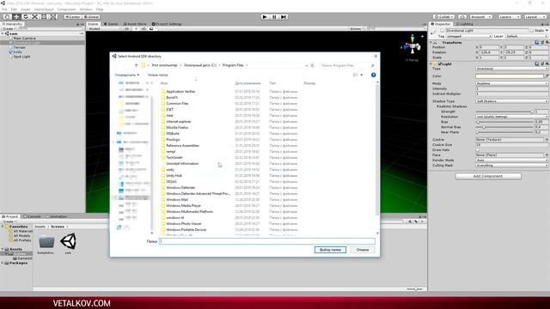Open the Layers dropdown
This screenshot has height=309, width=550.
click(x=509, y=17)
